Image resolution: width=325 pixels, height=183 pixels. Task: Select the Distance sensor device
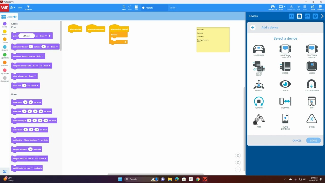[x=285, y=103]
